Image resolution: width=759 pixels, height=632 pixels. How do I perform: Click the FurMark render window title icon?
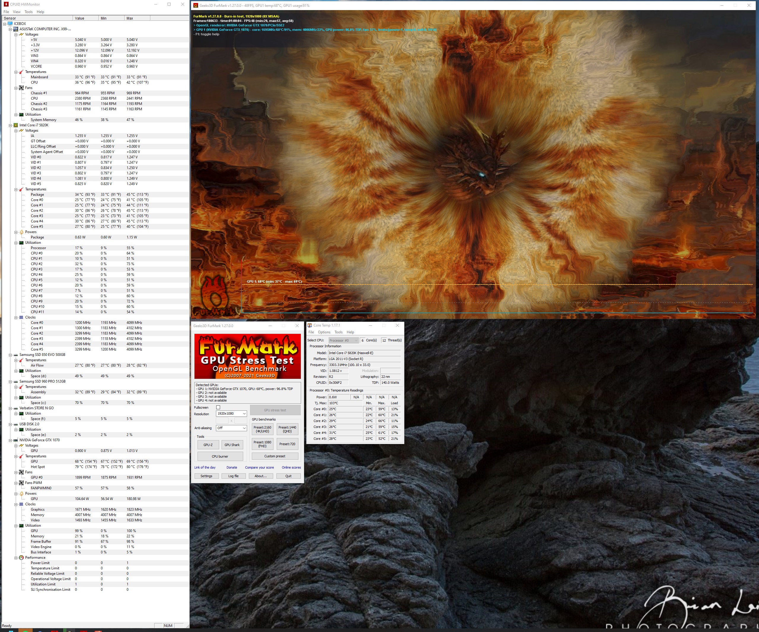(196, 5)
